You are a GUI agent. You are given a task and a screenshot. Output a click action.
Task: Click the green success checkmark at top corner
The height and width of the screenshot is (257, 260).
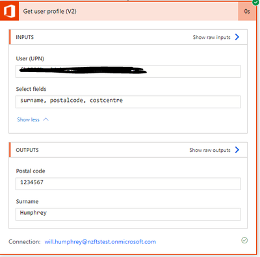coord(256,3)
